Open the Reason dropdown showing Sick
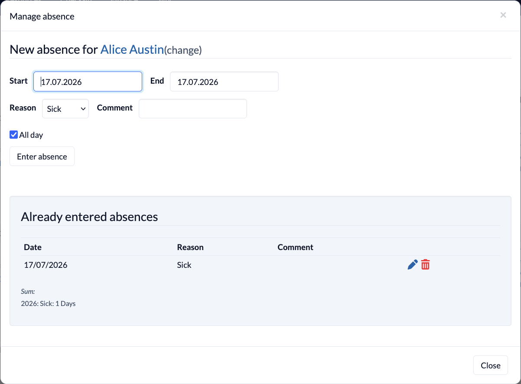521x384 pixels. click(x=65, y=109)
